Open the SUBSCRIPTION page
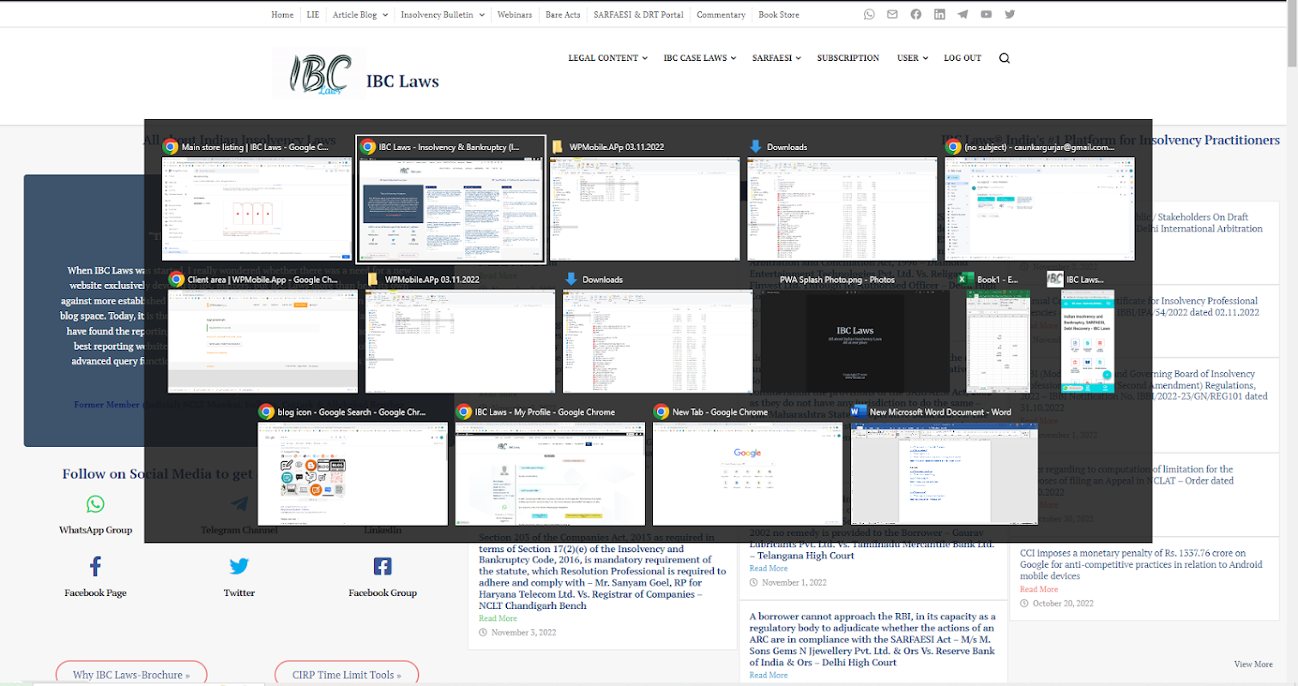Screen dimensions: 1298x686 coord(848,58)
